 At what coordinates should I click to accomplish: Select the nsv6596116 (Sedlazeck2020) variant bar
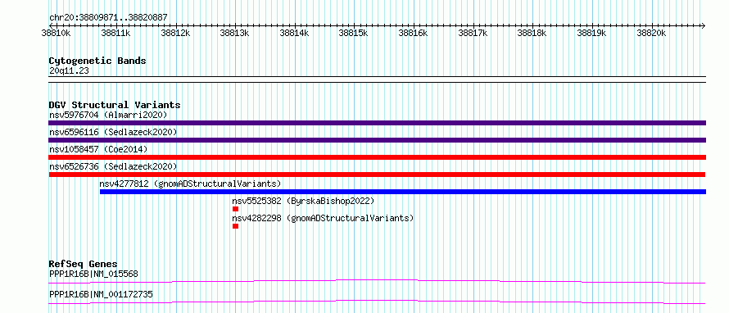377,140
